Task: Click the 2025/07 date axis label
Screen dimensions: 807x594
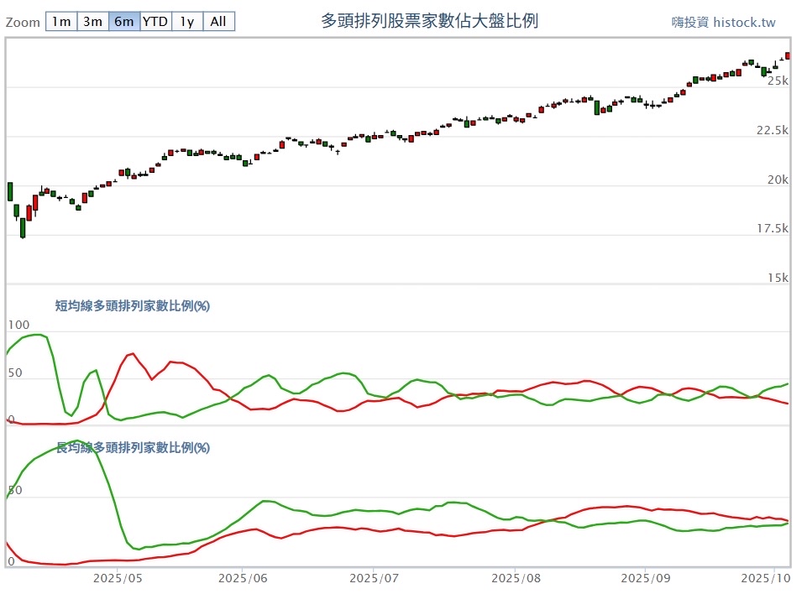Action: click(375, 578)
